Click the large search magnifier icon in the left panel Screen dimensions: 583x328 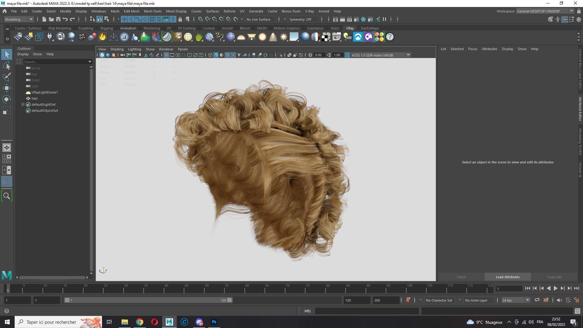point(7,196)
